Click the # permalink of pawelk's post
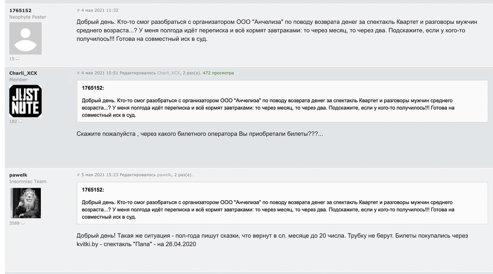The width and height of the screenshot is (493, 274). [78, 175]
